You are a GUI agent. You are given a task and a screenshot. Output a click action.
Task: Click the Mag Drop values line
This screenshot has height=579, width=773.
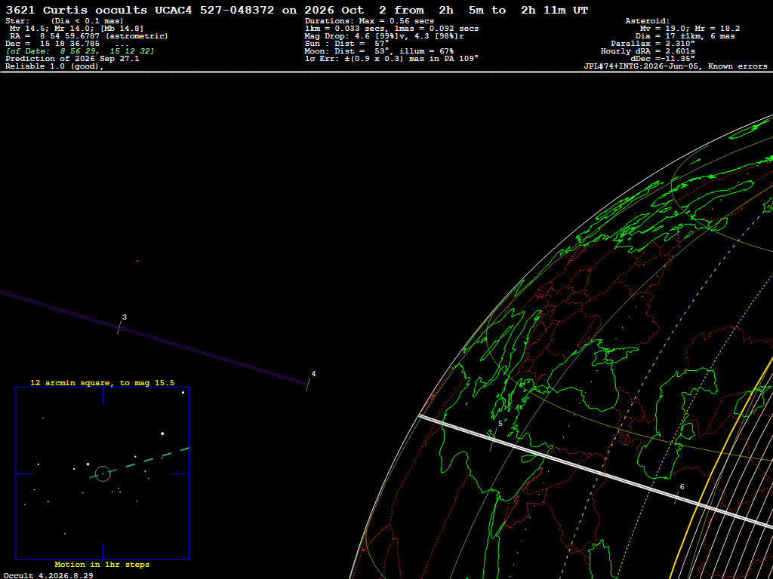tap(384, 36)
